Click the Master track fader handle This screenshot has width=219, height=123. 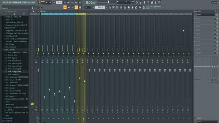[38, 71]
